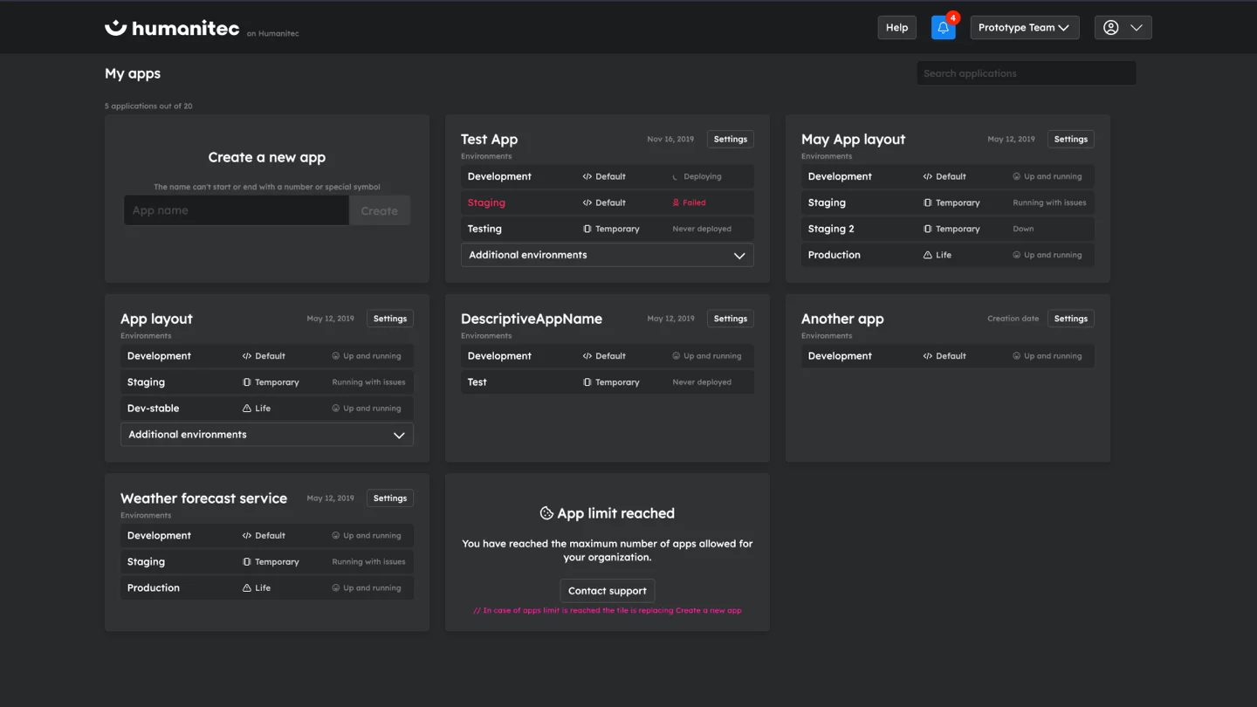Click the App name input field
This screenshot has width=1257, height=707.
click(236, 209)
